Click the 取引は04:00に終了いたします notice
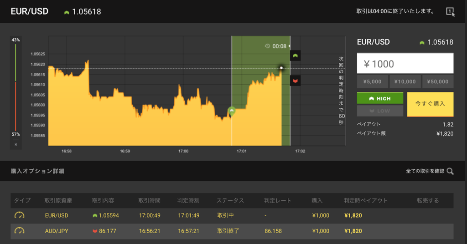 (x=395, y=11)
